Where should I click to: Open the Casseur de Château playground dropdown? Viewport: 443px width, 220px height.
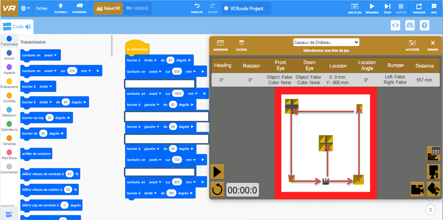click(x=326, y=43)
